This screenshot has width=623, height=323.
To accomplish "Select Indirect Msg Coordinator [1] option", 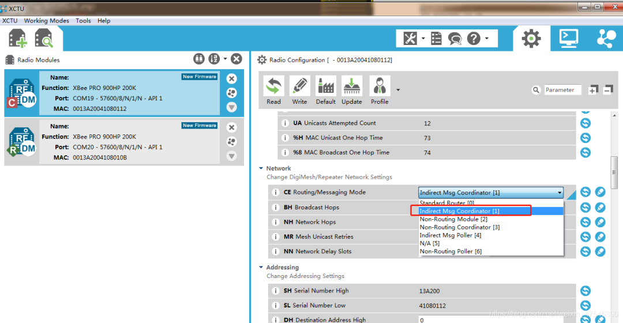I will point(491,211).
